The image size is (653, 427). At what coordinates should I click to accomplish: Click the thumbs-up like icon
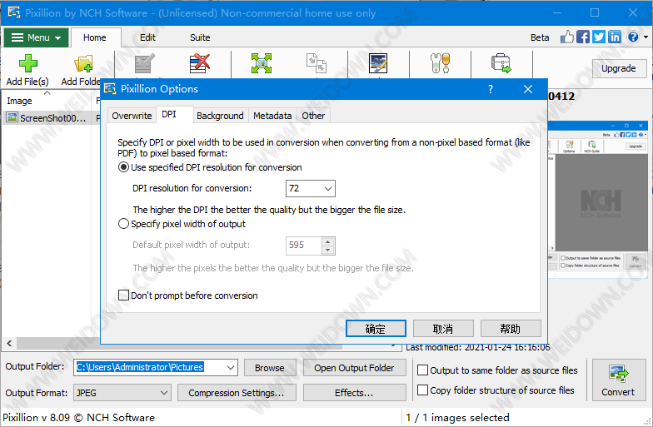point(567,37)
